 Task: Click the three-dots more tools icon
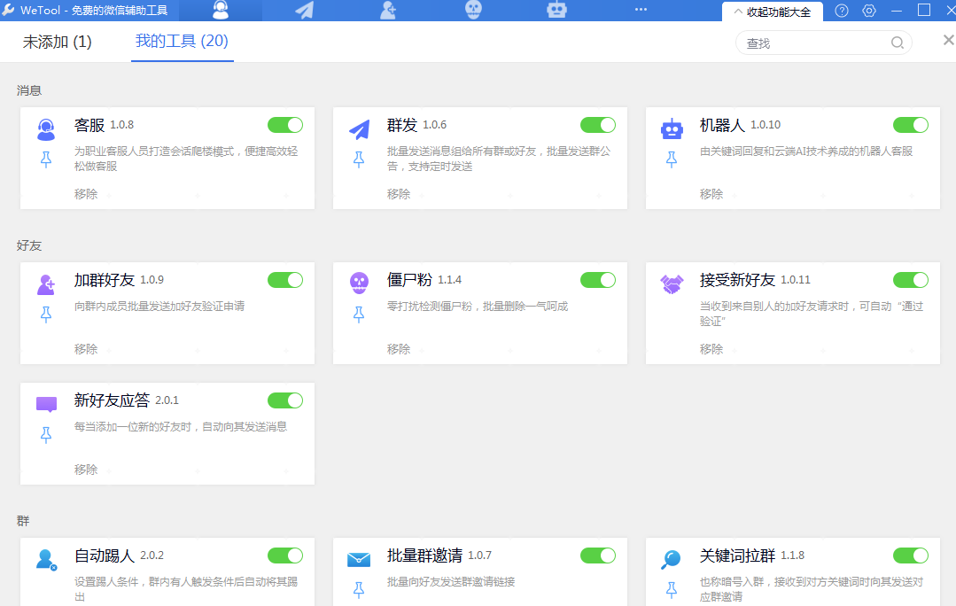point(641,11)
